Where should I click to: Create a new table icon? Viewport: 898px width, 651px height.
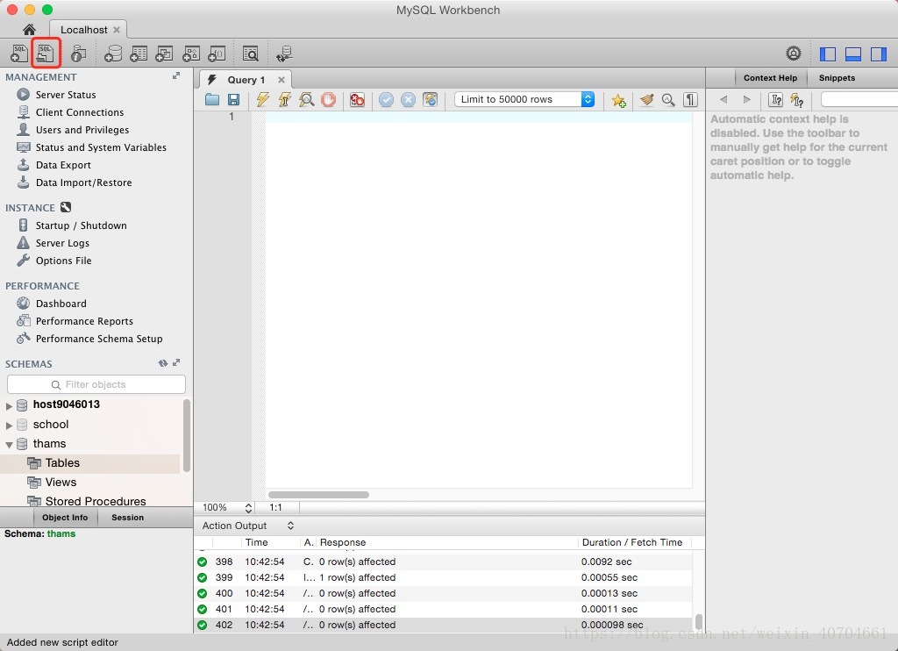click(x=139, y=54)
